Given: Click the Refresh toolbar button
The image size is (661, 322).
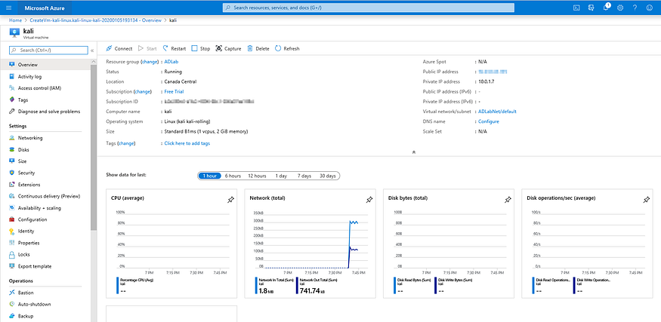Looking at the screenshot, I should click(x=287, y=48).
